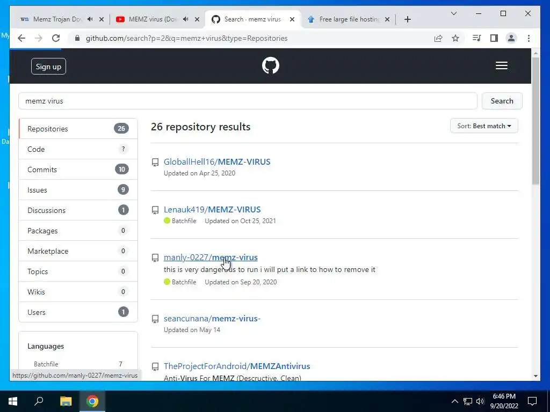This screenshot has width=550, height=412.
Task: Click the repo icon beside seancunana/memz-virus-
Action: 155,319
